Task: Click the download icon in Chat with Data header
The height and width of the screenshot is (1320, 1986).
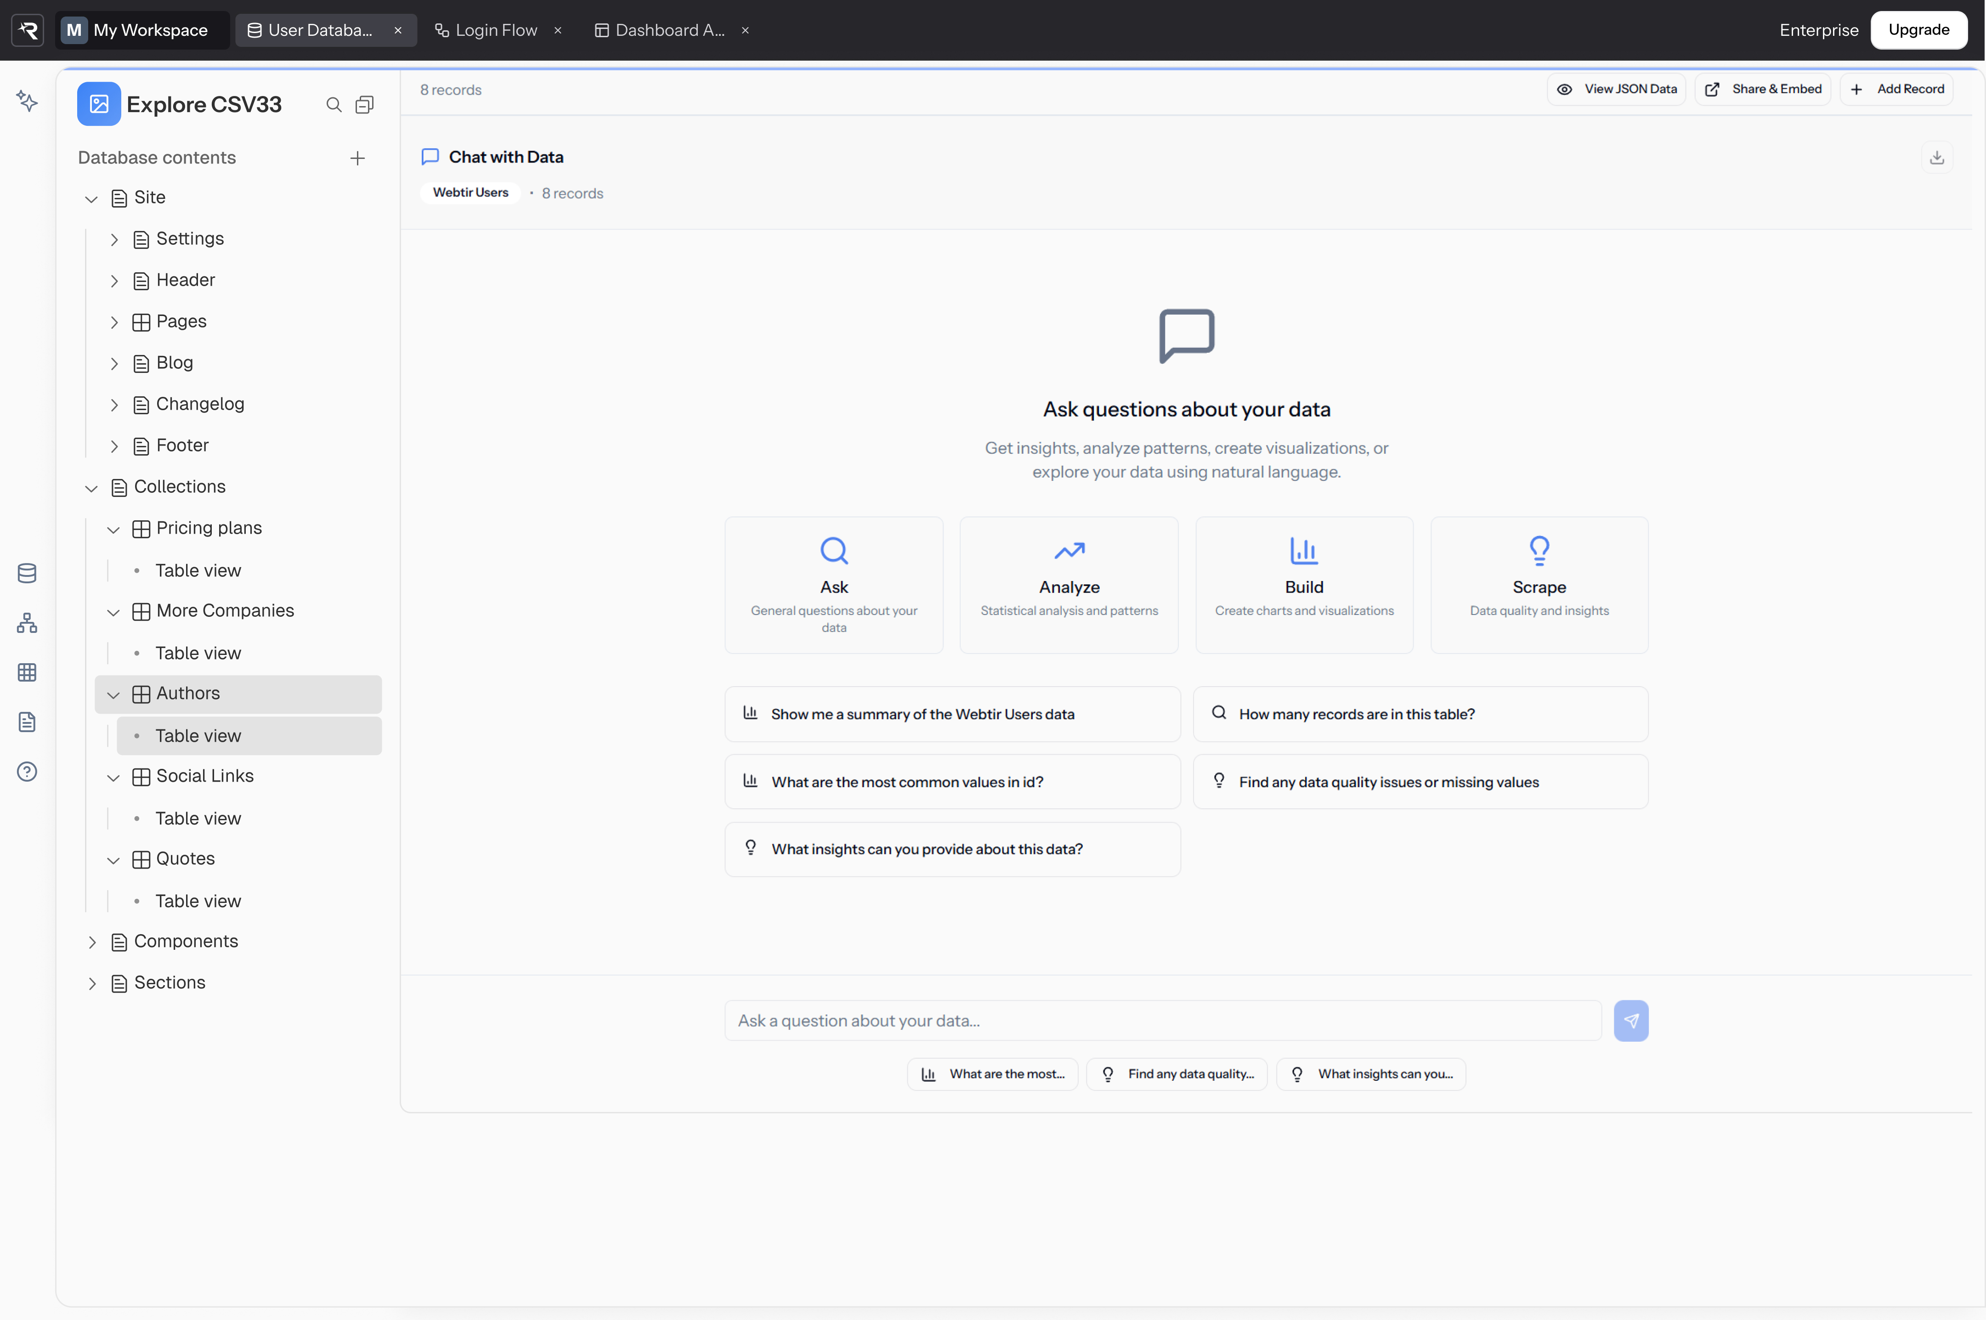Action: pyautogui.click(x=1936, y=158)
